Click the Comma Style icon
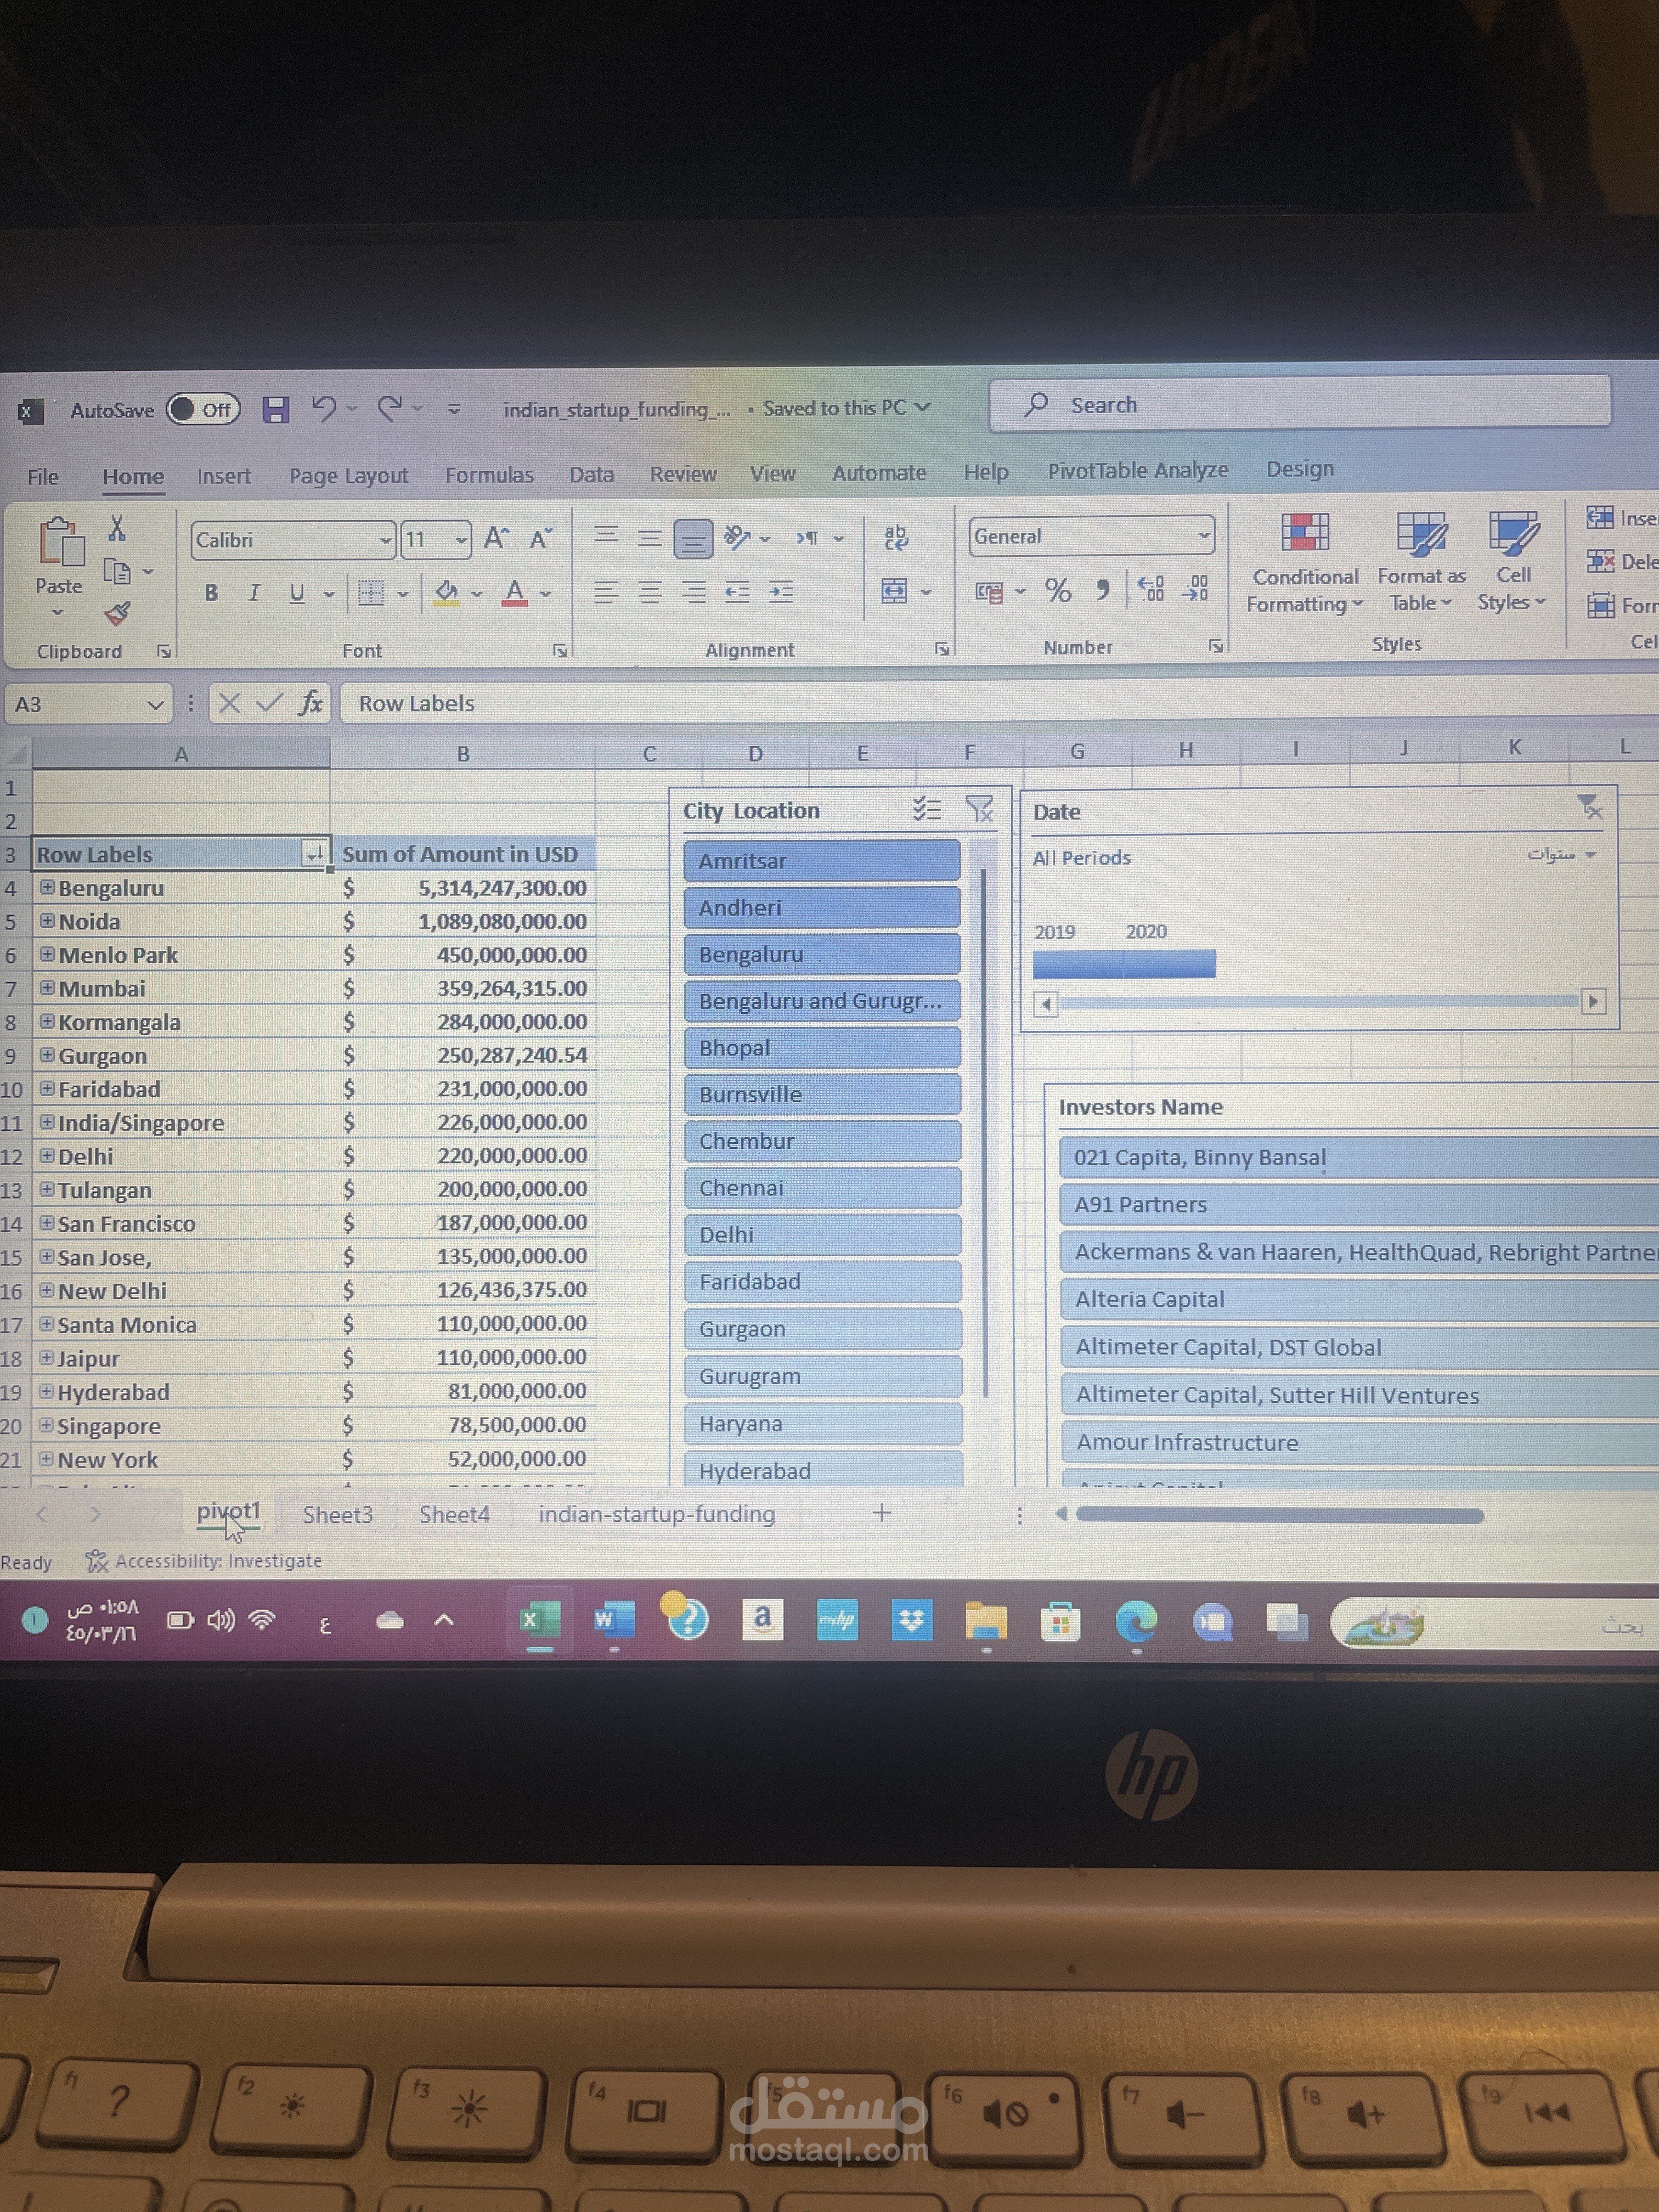 tap(1102, 590)
